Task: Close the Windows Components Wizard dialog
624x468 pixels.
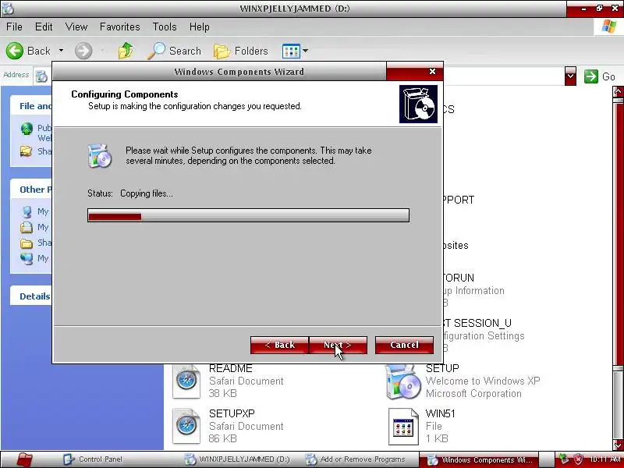Action: coord(433,71)
